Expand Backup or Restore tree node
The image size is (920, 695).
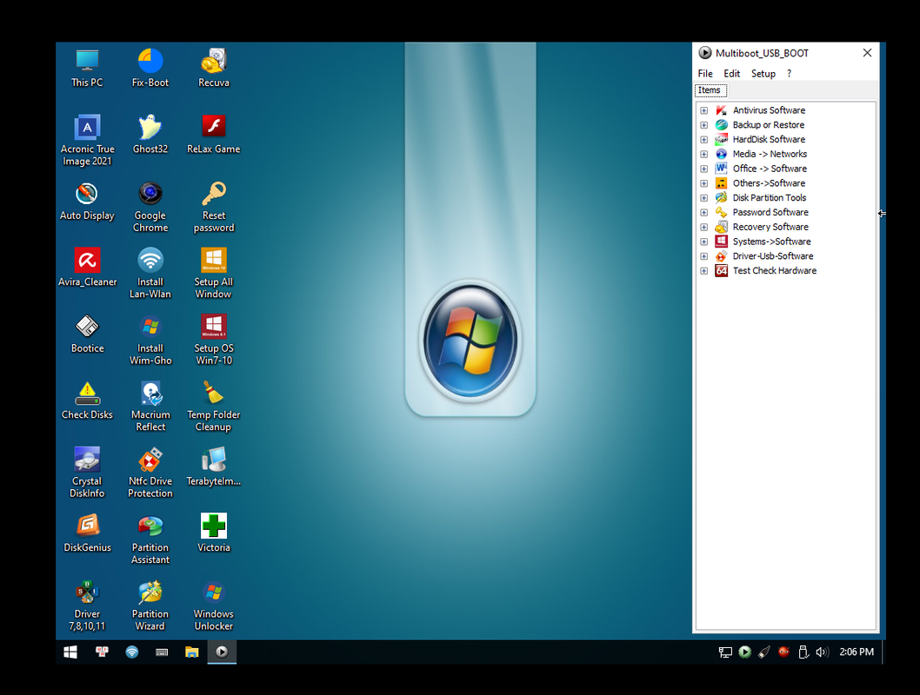704,125
